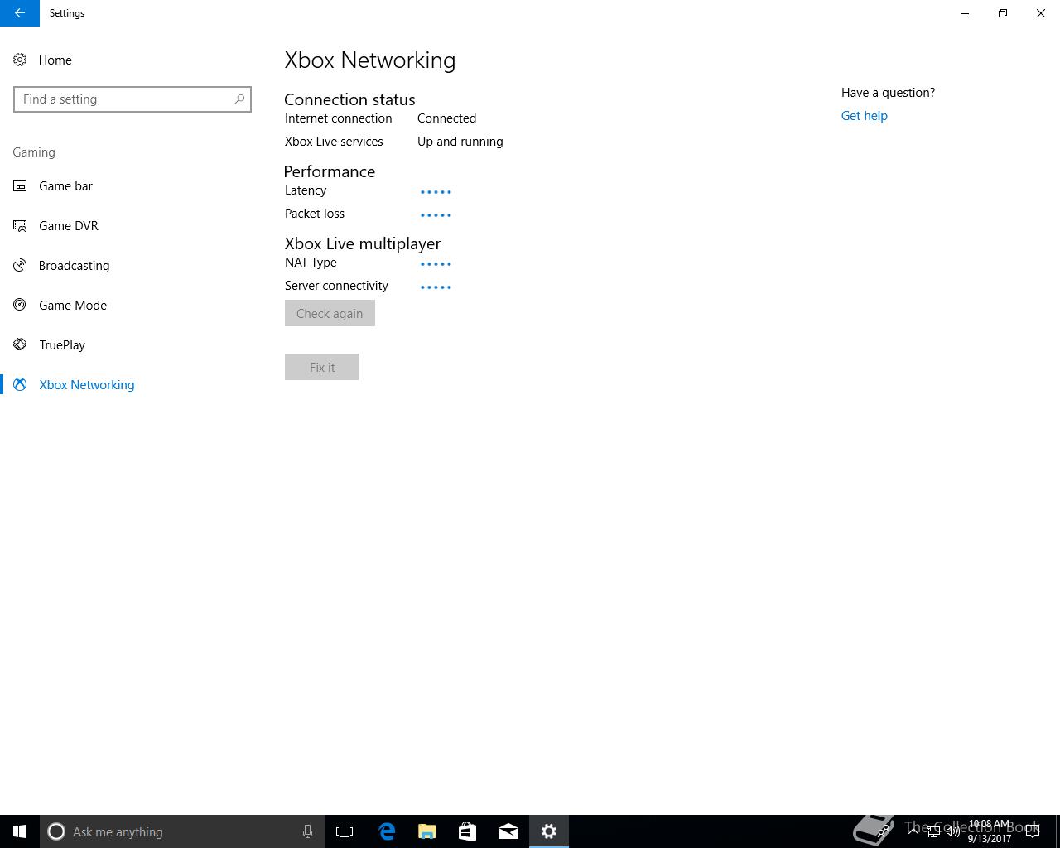Click the Home gear icon
This screenshot has height=848, width=1060.
(20, 60)
